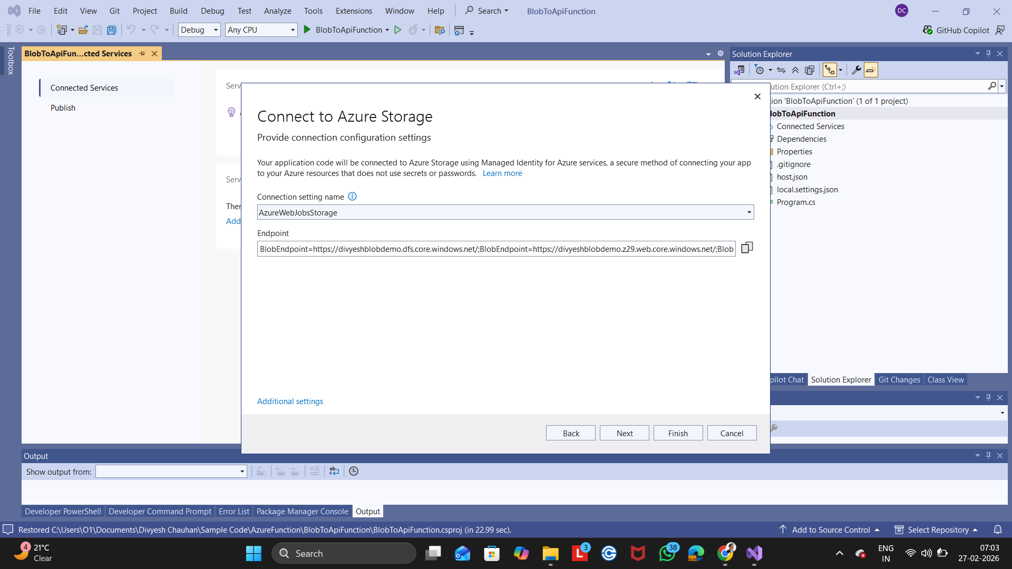This screenshot has height=569, width=1012.
Task: Toggle word wrap in Output window
Action: click(334, 471)
